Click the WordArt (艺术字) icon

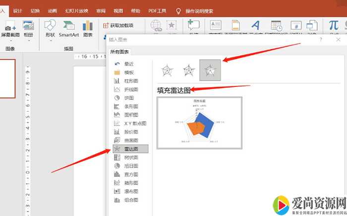(x=255, y=25)
